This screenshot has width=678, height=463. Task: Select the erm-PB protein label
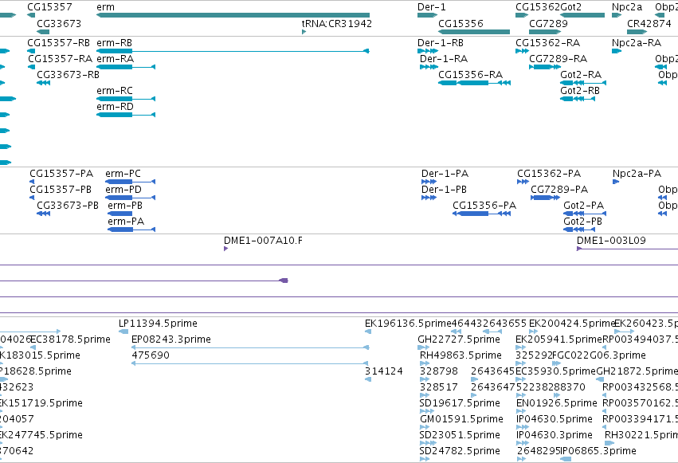pyautogui.click(x=125, y=206)
